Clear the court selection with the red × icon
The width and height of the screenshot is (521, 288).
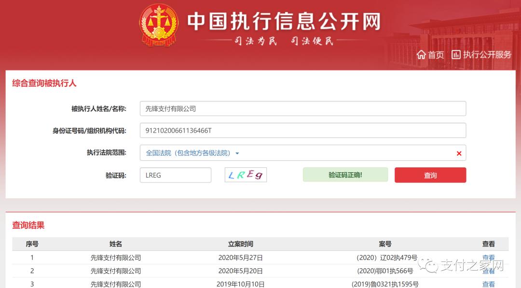pyautogui.click(x=458, y=153)
